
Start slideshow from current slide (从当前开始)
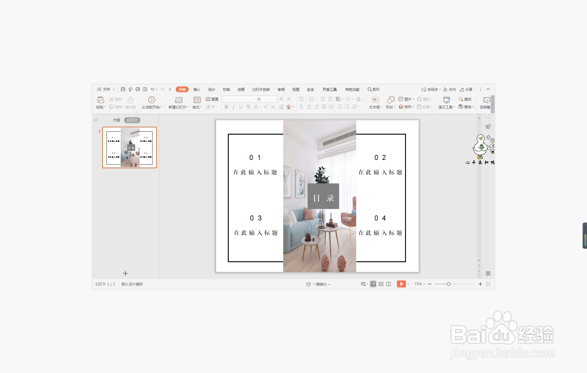tap(152, 103)
